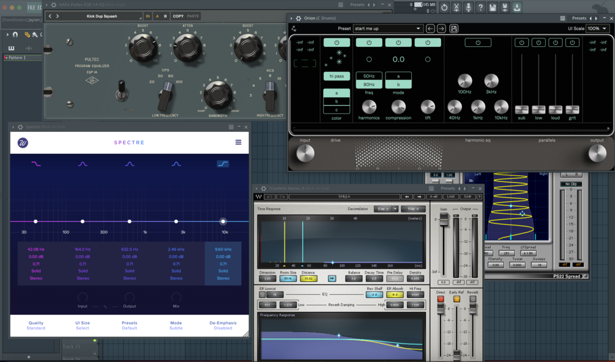Click Spectre 10k band node on curve
This screenshot has height=362, width=615.
tap(223, 222)
